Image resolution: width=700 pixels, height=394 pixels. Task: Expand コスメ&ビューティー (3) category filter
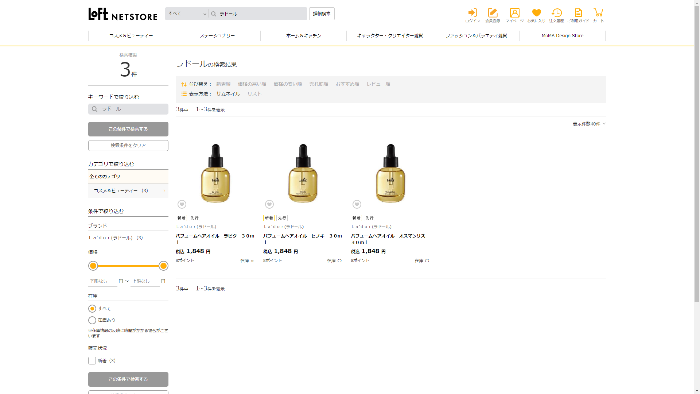pyautogui.click(x=128, y=191)
